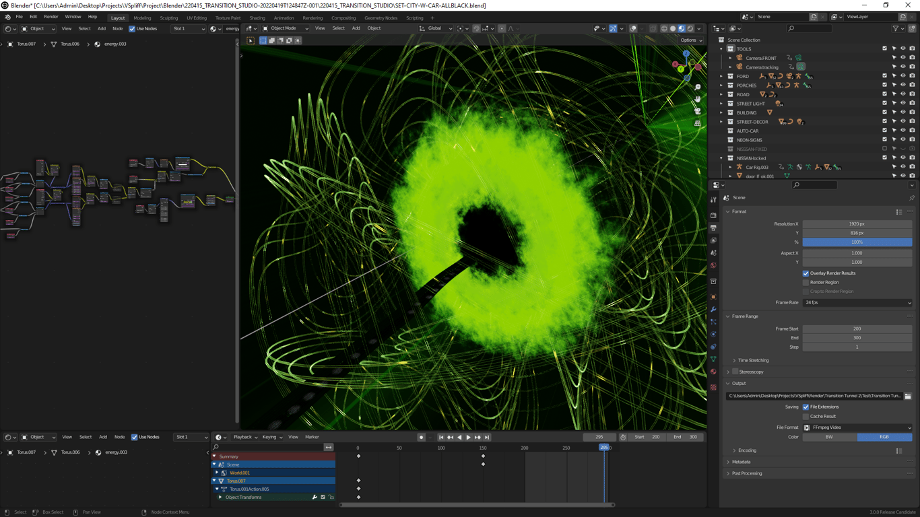920x517 pixels.
Task: Open the Frame Rate dropdown
Action: (x=857, y=303)
